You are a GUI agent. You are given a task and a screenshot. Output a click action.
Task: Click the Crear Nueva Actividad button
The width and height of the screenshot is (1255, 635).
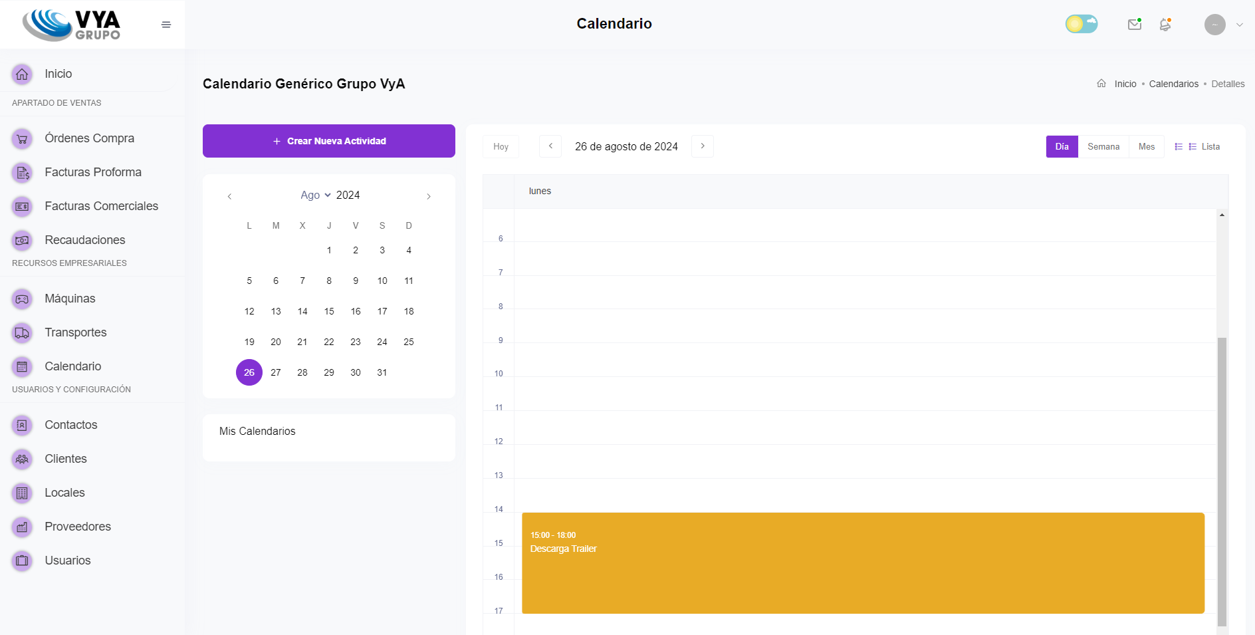click(329, 141)
